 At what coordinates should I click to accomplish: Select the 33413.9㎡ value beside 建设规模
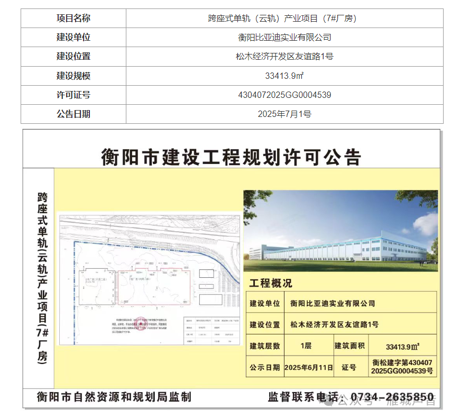(x=284, y=76)
